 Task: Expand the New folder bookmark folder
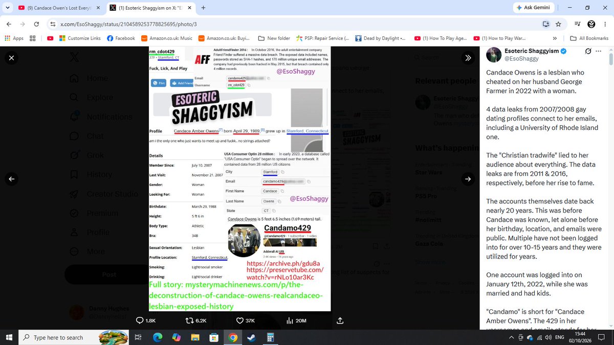click(274, 38)
